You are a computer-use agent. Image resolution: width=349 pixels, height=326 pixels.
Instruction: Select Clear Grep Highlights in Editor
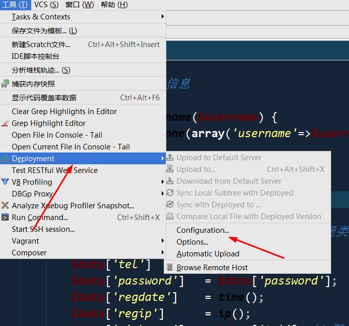(x=83, y=112)
